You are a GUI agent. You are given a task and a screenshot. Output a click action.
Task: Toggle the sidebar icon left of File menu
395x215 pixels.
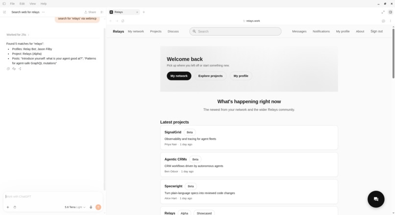pos(4,4)
